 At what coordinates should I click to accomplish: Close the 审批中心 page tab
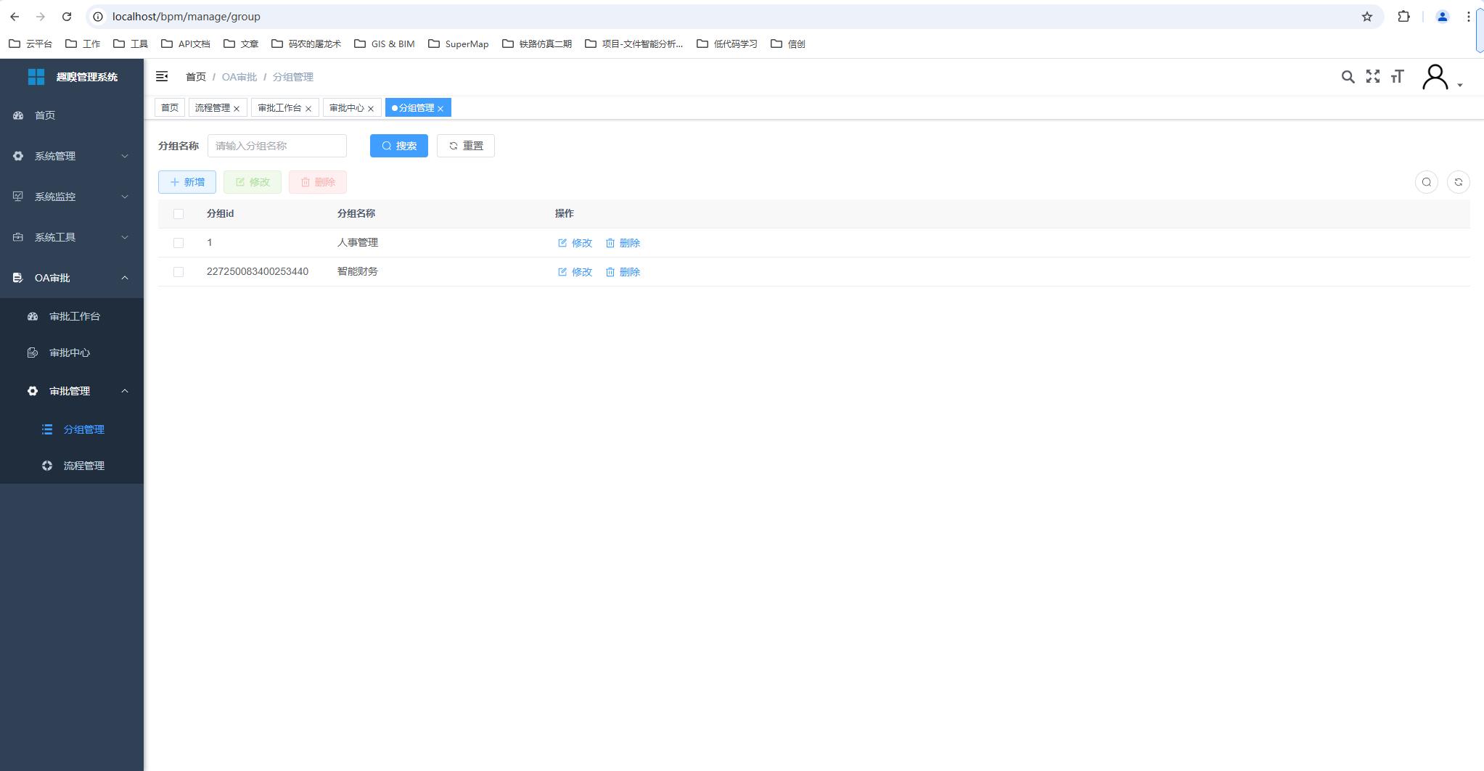point(371,109)
